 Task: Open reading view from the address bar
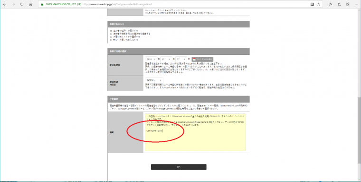312,4
